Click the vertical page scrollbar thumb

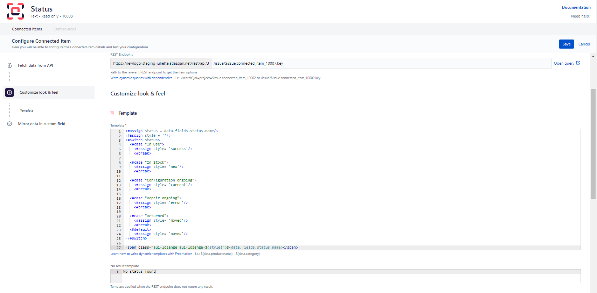(593, 143)
